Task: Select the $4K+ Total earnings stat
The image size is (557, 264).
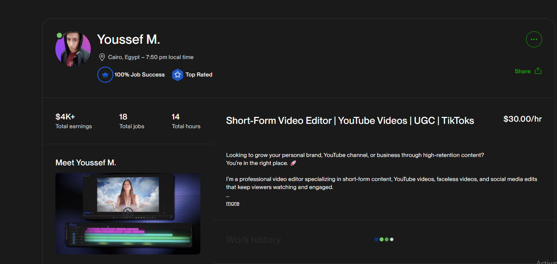Action: pyautogui.click(x=74, y=121)
